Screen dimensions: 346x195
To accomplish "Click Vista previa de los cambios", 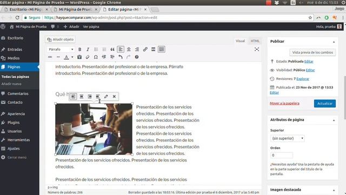I will click(x=312, y=53).
